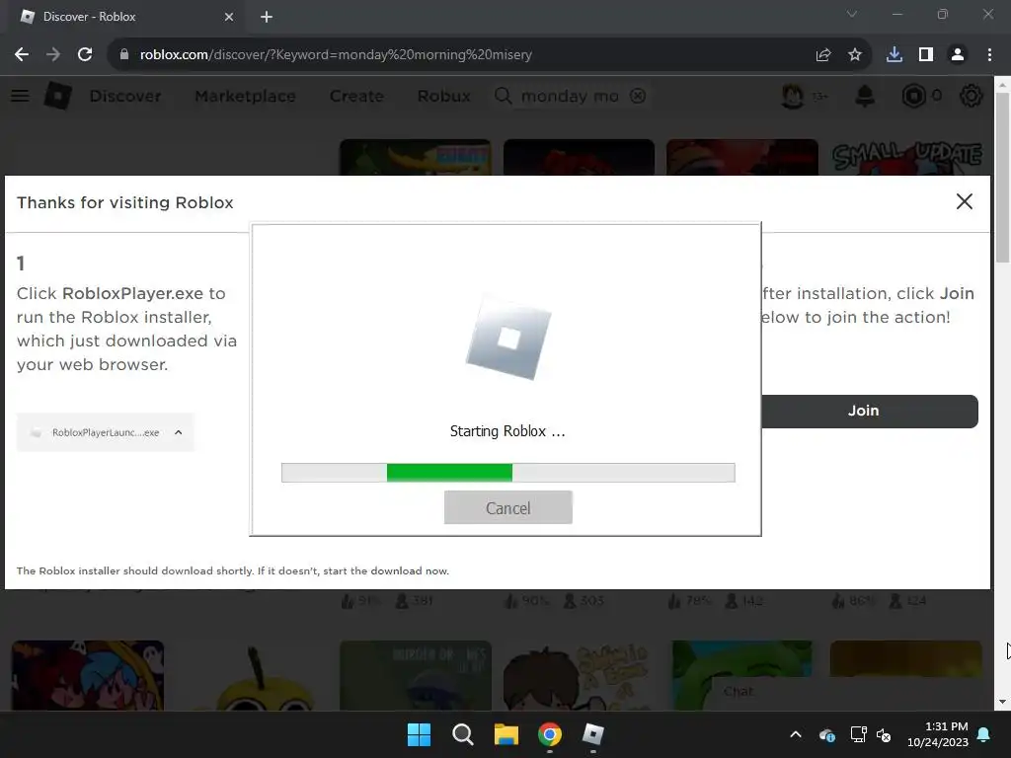Expand the RobloxPlayerLauncher.exe download chevron
The height and width of the screenshot is (758, 1011).
(x=179, y=432)
